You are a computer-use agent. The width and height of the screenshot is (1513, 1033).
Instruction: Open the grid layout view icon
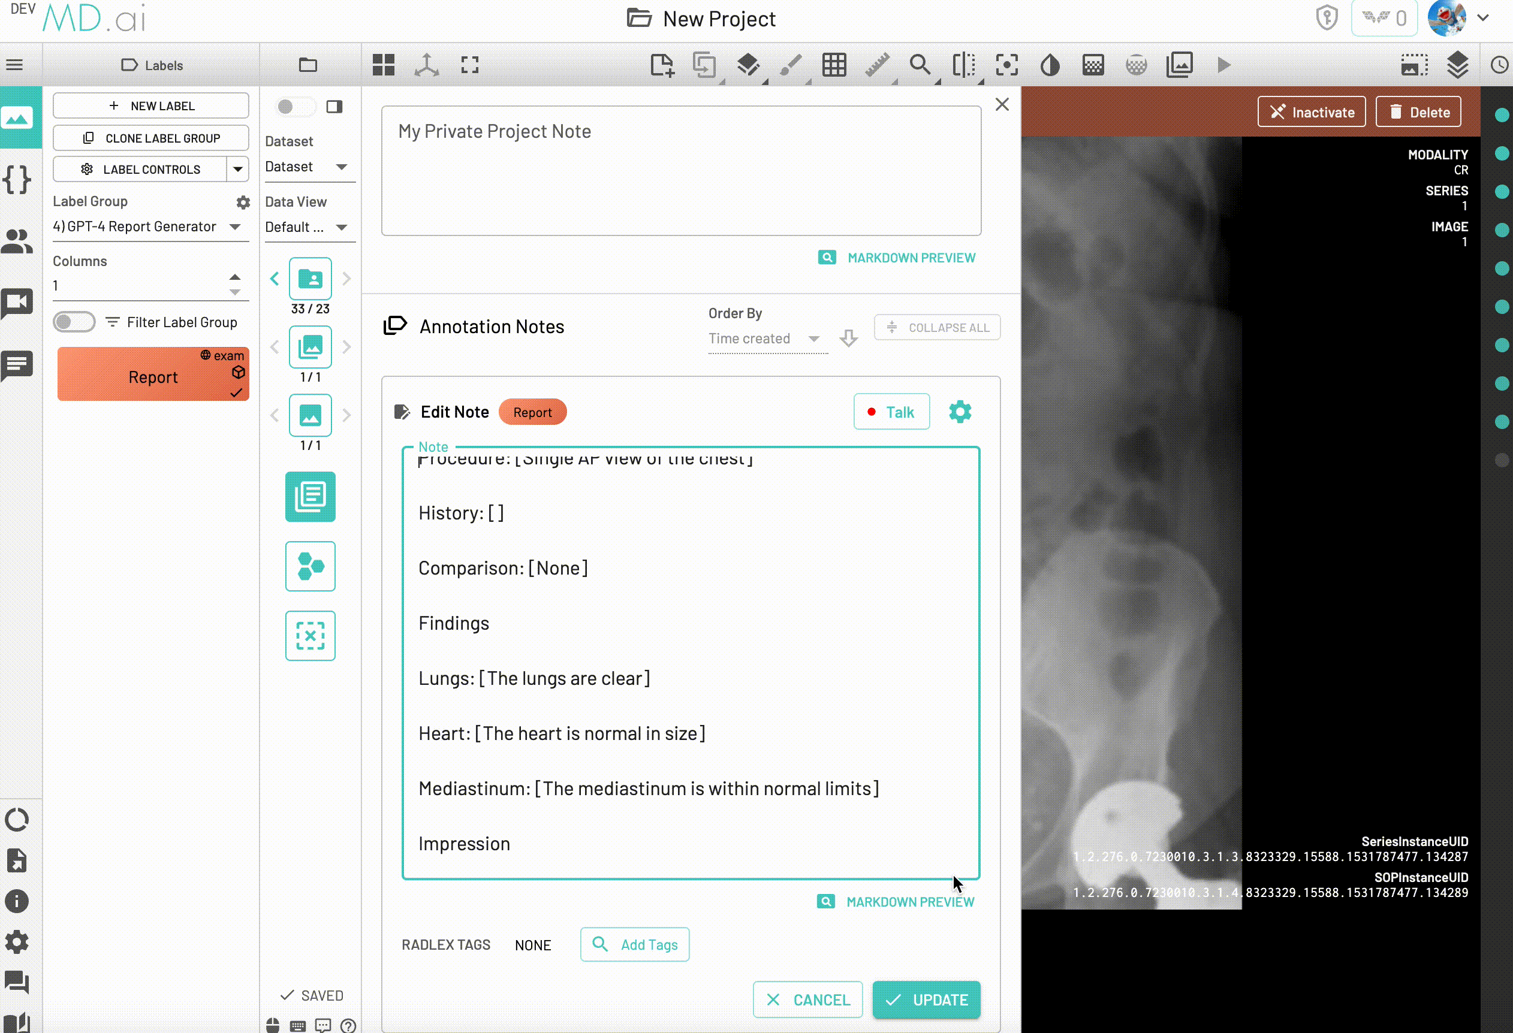(384, 65)
